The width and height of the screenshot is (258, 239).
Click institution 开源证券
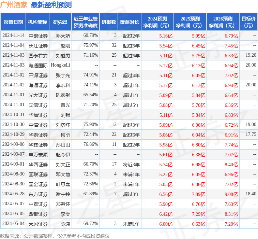coord(38,75)
